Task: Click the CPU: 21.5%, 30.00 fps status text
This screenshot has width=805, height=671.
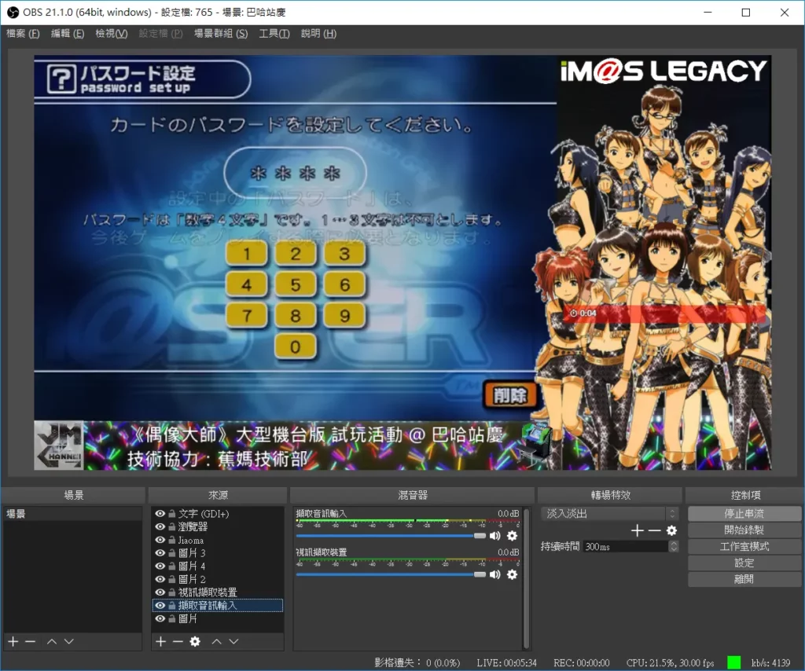Action: pyautogui.click(x=670, y=663)
